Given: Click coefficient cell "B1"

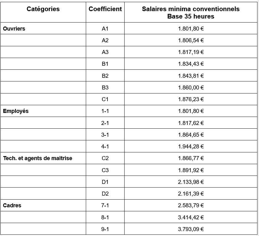Looking at the screenshot, I should point(105,64).
